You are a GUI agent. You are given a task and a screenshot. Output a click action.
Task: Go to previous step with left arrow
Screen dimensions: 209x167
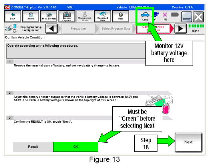click(x=52, y=28)
